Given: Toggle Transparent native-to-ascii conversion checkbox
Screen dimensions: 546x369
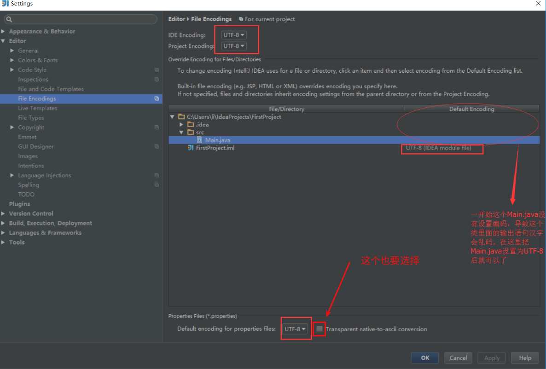Looking at the screenshot, I should click(x=319, y=329).
